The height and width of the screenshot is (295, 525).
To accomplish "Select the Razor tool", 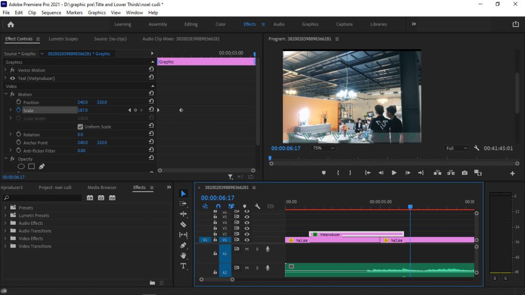I will point(184,224).
